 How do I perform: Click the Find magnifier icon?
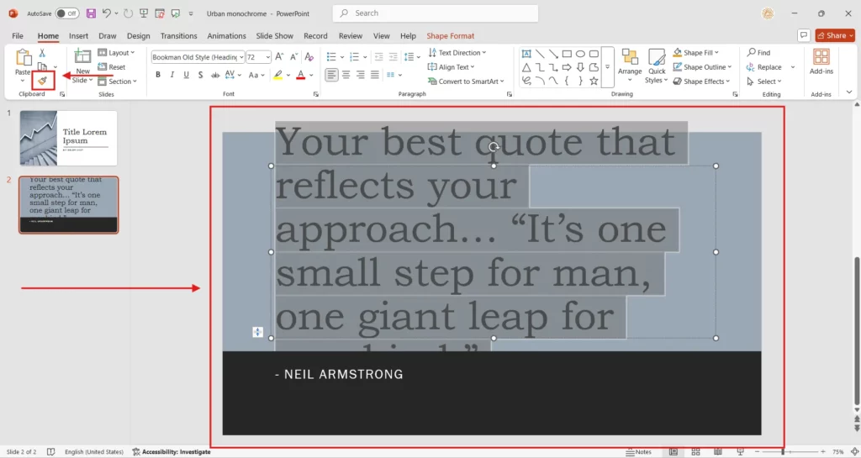pos(750,53)
